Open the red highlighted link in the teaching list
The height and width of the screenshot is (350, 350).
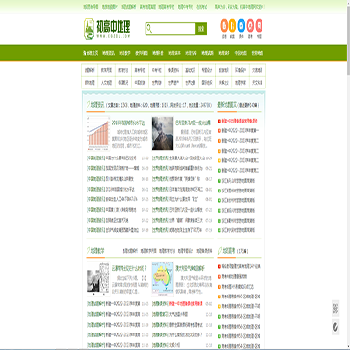point(186,304)
